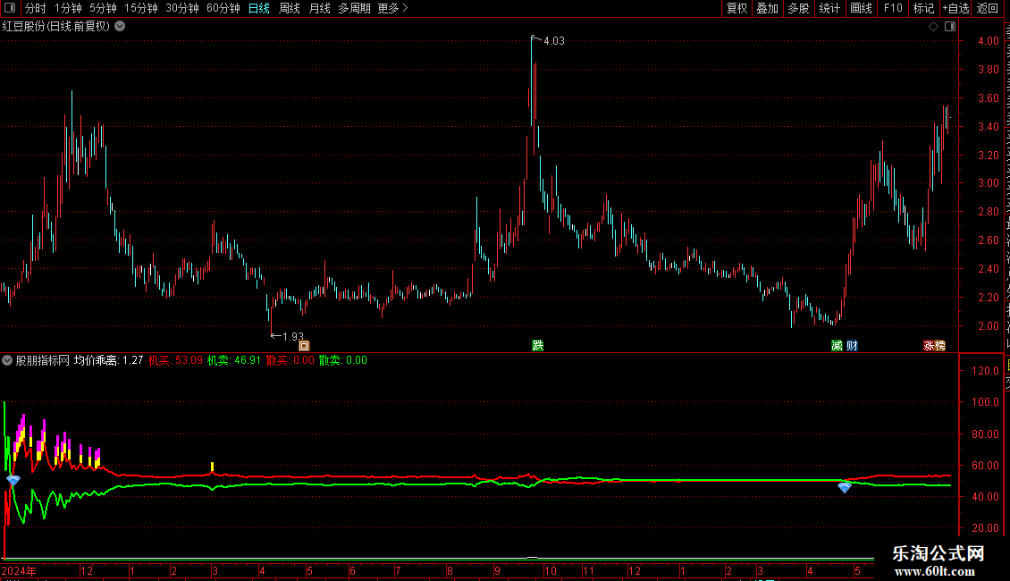The height and width of the screenshot is (581, 1010).
Task: Click the red 涨 event marker
Action: (x=928, y=346)
